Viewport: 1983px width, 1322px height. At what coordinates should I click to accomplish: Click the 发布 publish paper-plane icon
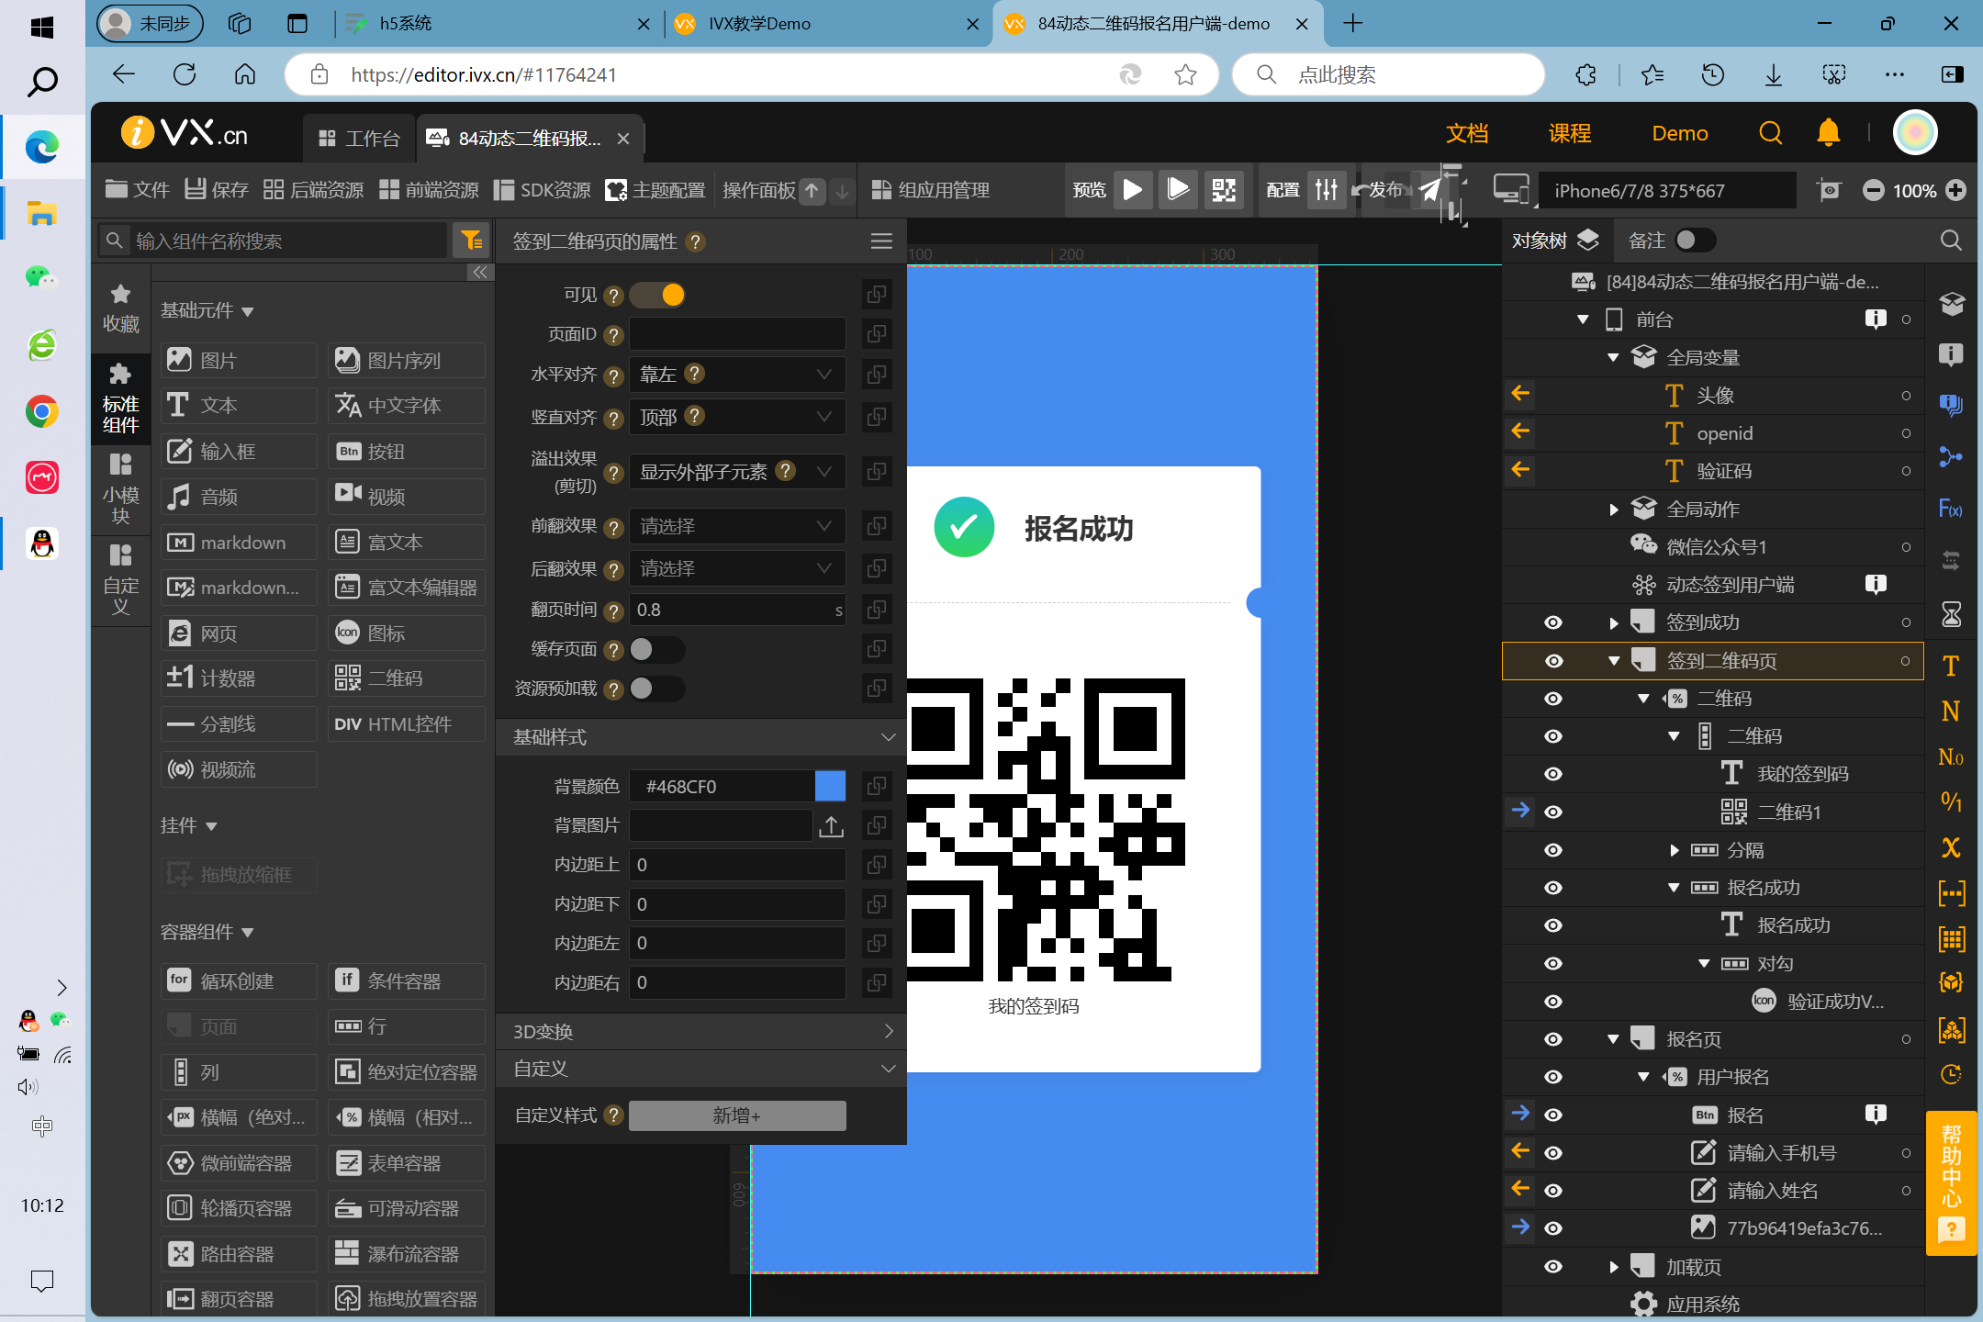coord(1429,190)
